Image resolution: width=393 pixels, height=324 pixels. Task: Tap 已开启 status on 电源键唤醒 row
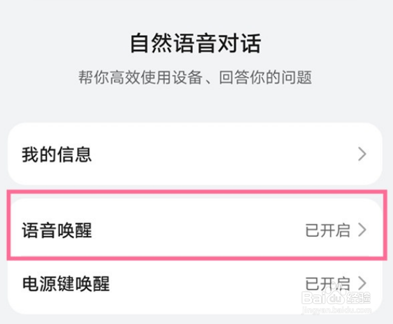click(327, 283)
